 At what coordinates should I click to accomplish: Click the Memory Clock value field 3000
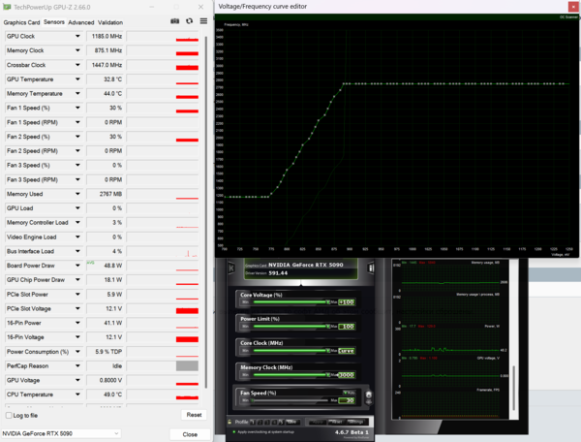[x=347, y=375]
